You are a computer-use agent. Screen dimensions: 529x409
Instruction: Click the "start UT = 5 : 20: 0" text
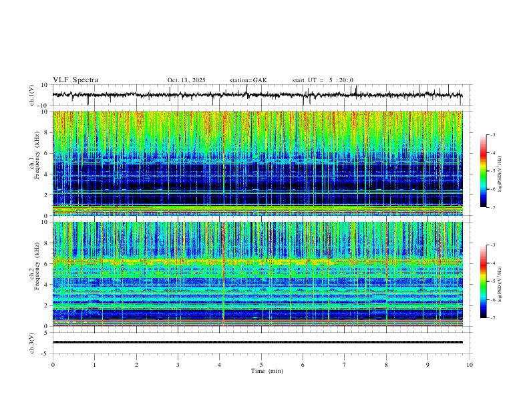323,80
